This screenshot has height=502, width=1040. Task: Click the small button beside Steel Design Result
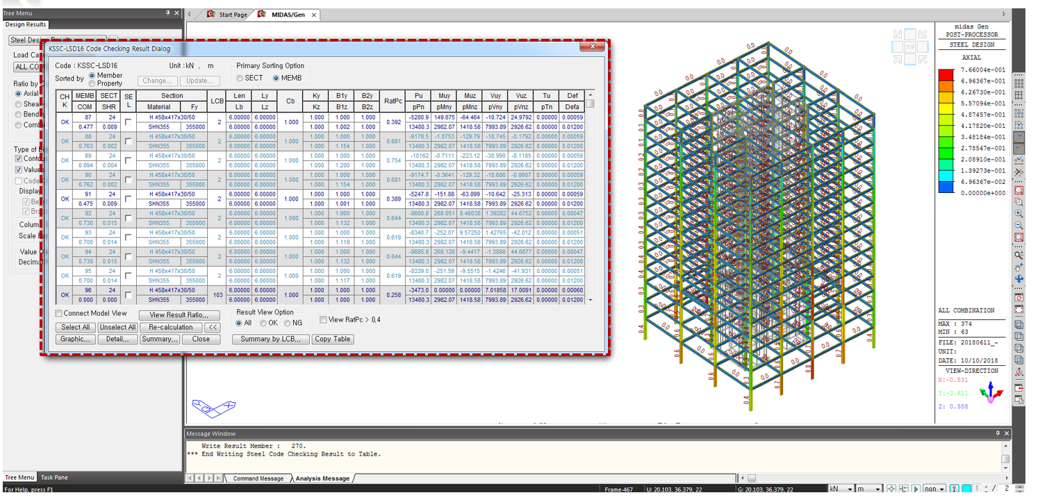[x=113, y=40]
